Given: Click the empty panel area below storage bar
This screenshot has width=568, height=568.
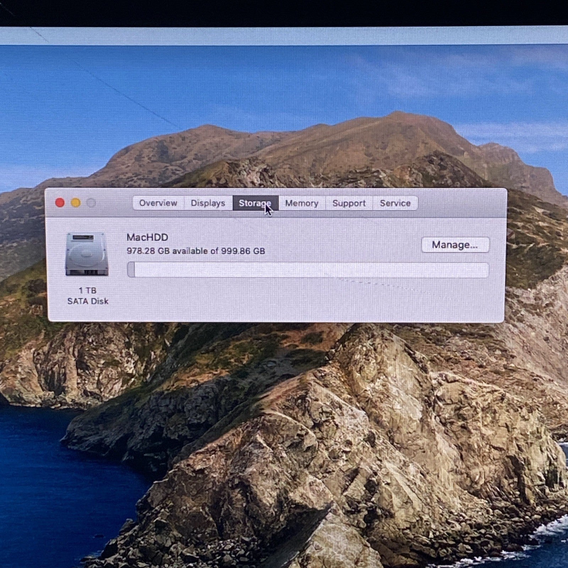Looking at the screenshot, I should point(284,302).
